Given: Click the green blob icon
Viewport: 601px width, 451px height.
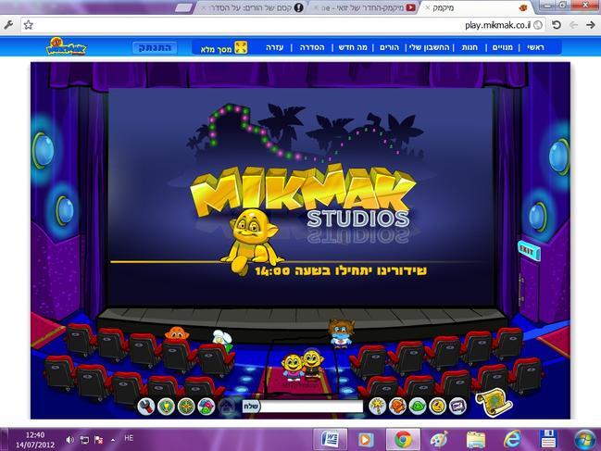Looking at the screenshot, I should [x=418, y=407].
